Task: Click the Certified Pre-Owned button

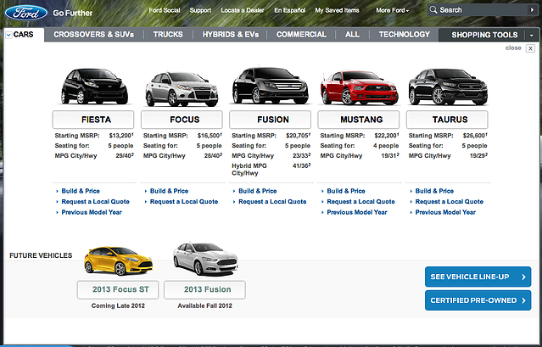Action: (x=478, y=299)
